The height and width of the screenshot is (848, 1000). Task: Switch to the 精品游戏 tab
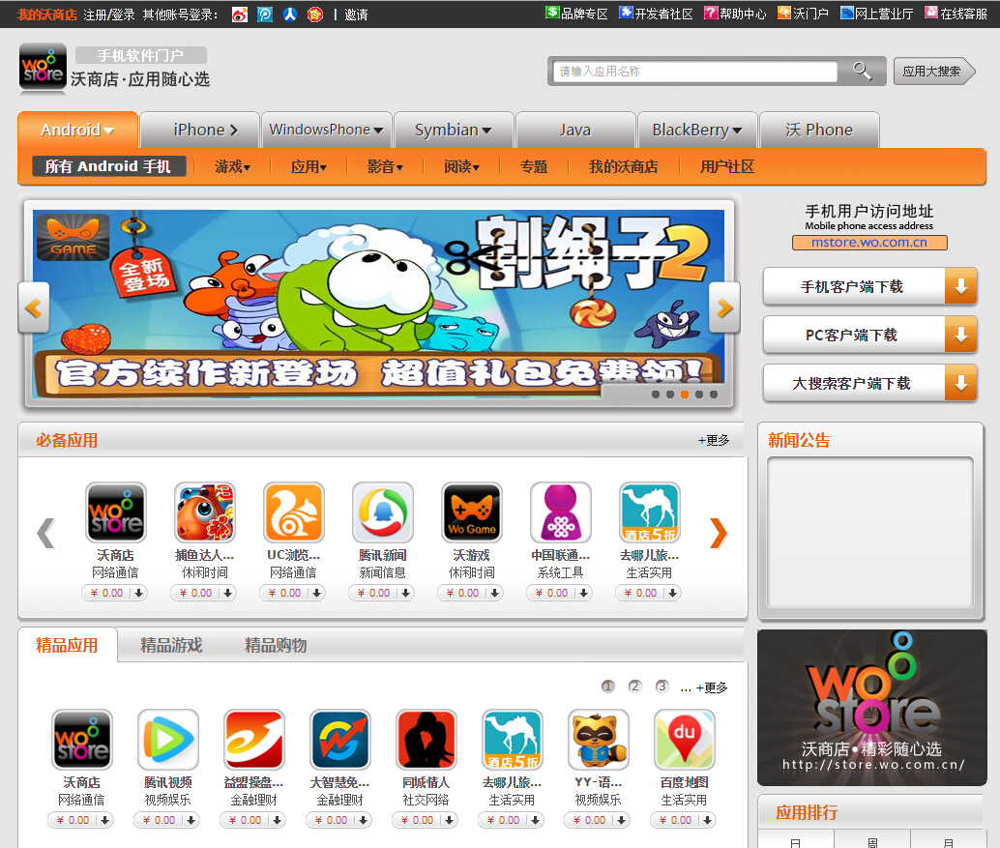coord(171,645)
